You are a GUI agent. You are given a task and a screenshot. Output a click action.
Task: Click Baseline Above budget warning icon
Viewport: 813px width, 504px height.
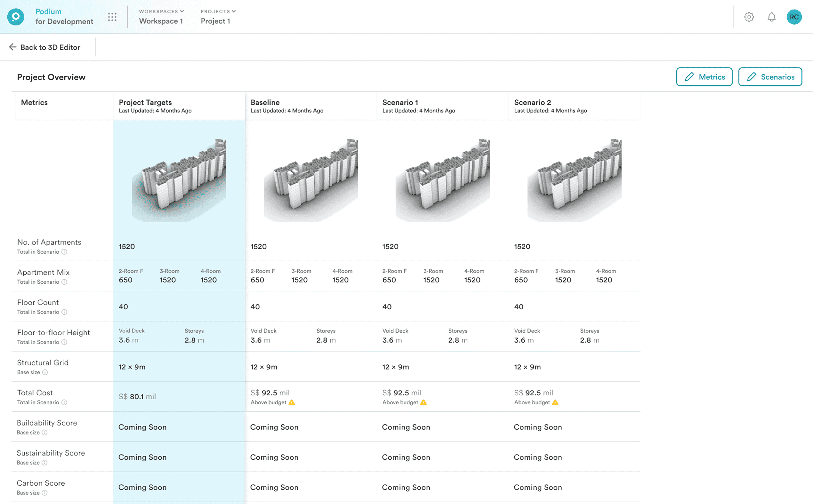pos(292,402)
